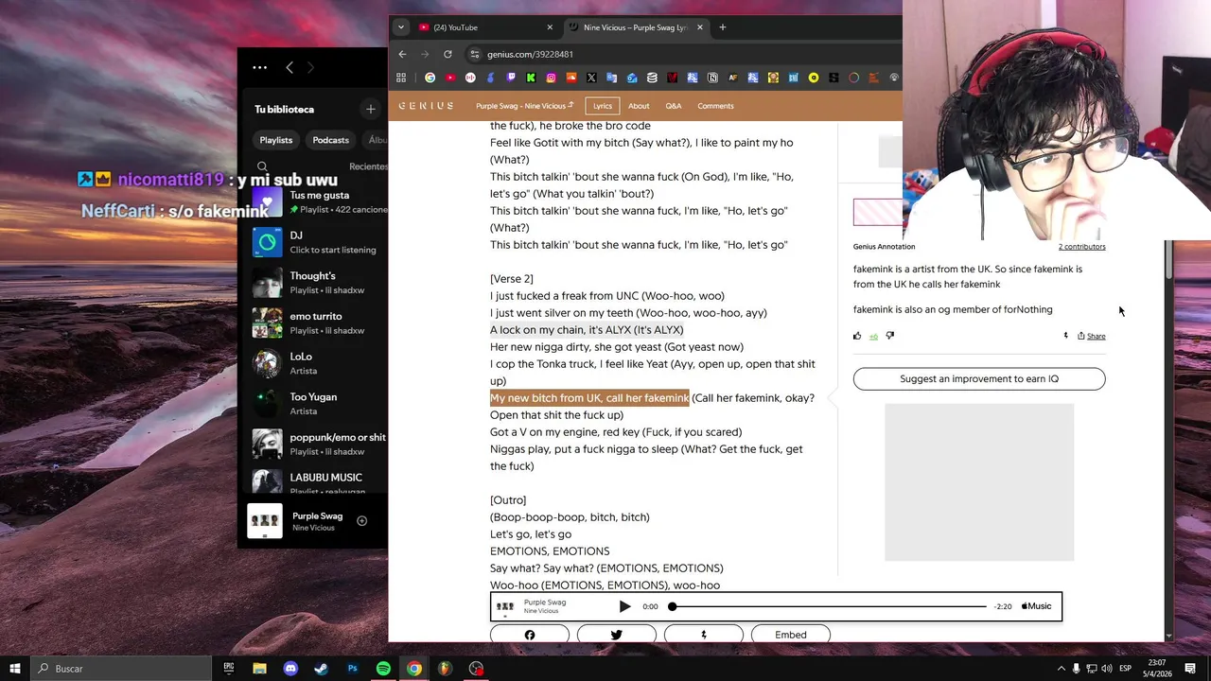Open the X (Twitter) bookmark icon
The height and width of the screenshot is (681, 1211).
[591, 78]
